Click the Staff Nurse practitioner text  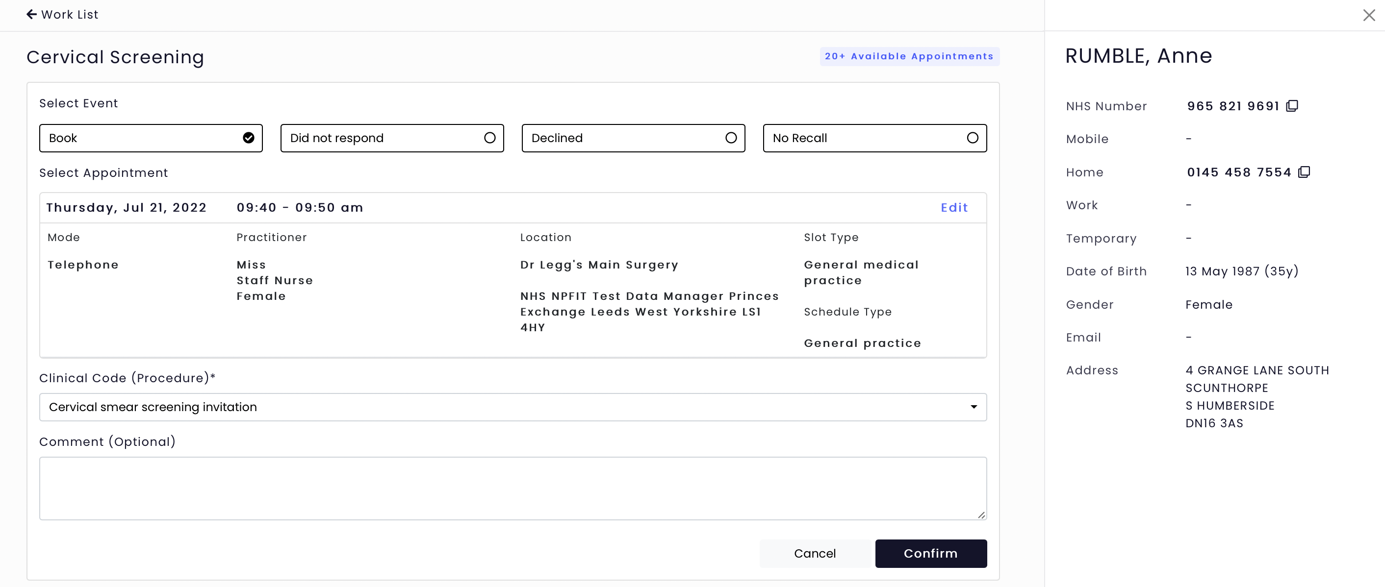pyautogui.click(x=275, y=280)
